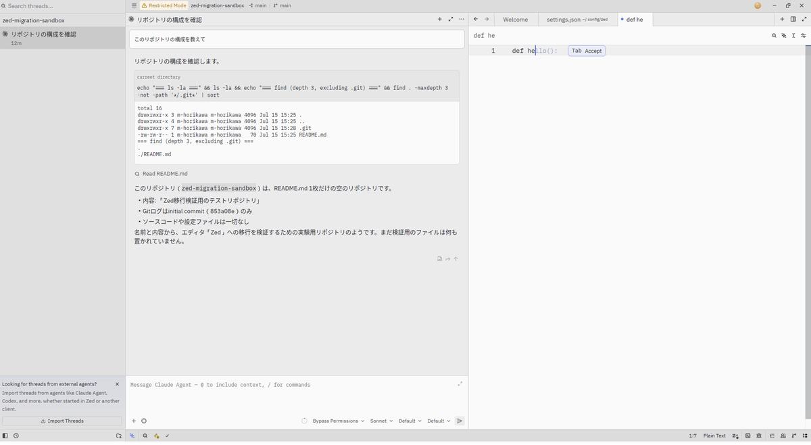This screenshot has width=811, height=445.
Task: Click the 853a08e commit hash in the response
Action: tap(222, 211)
